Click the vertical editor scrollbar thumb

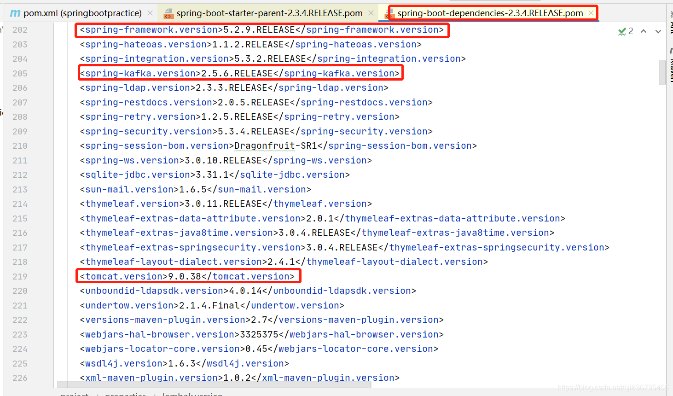click(x=662, y=73)
